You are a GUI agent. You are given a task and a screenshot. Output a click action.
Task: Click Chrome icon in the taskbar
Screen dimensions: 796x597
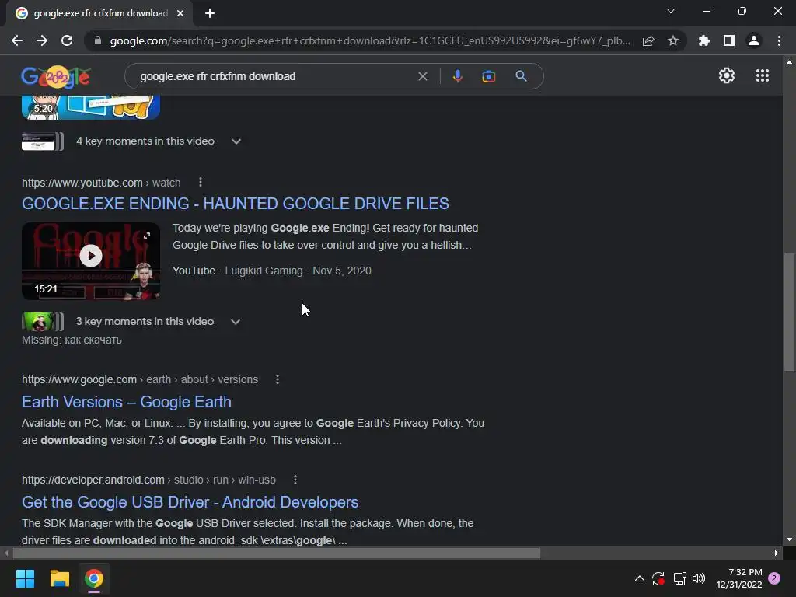point(94,578)
